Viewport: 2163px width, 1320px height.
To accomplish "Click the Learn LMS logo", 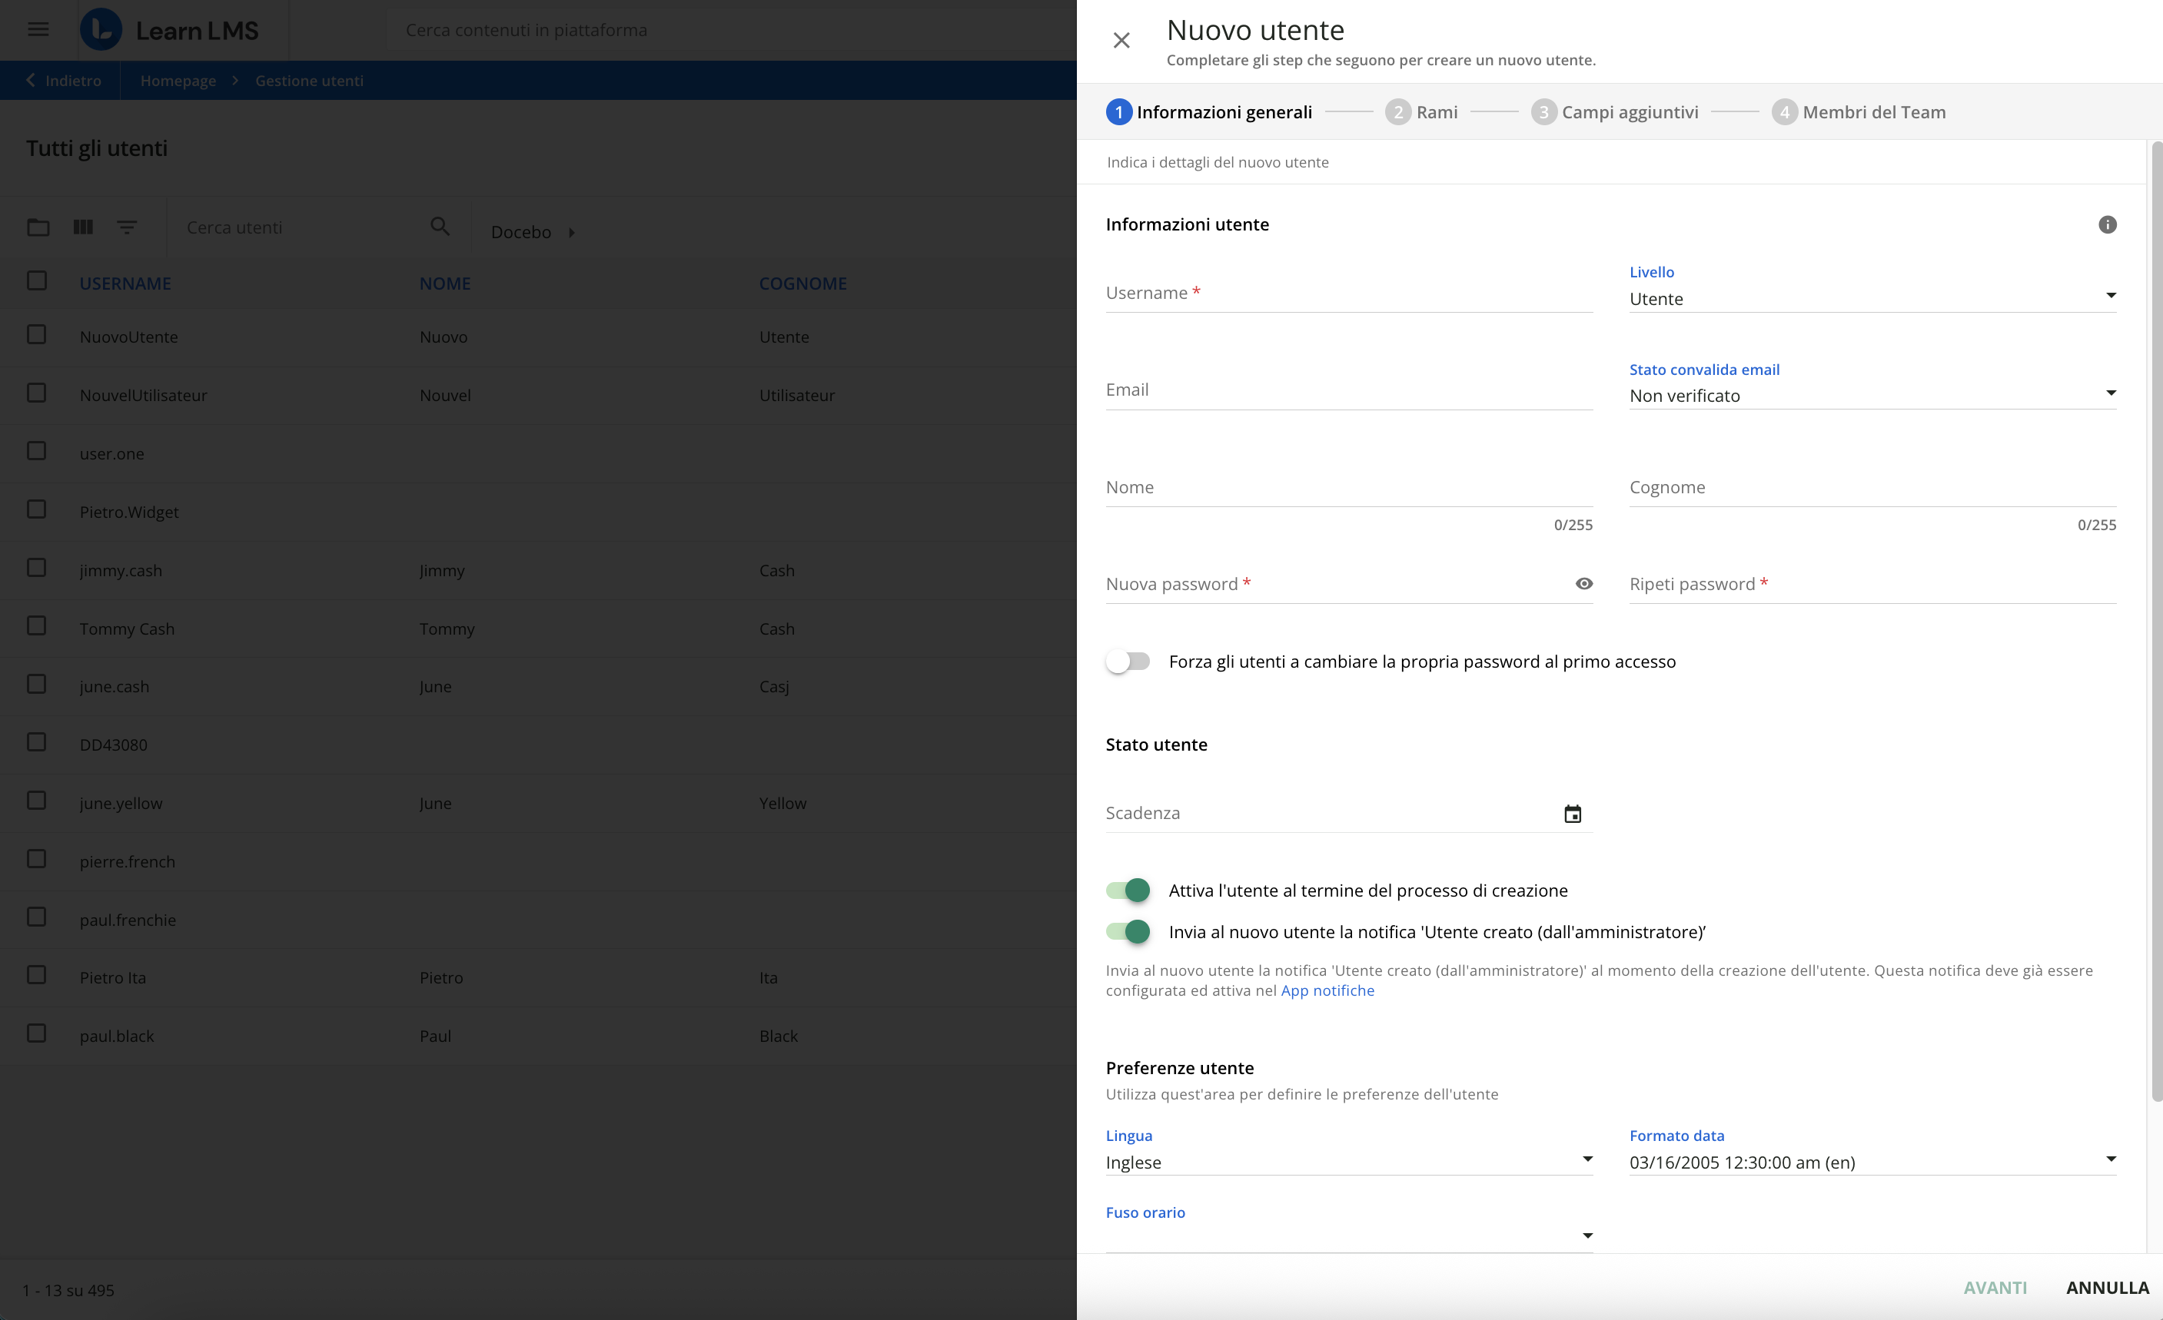I will click(x=169, y=30).
